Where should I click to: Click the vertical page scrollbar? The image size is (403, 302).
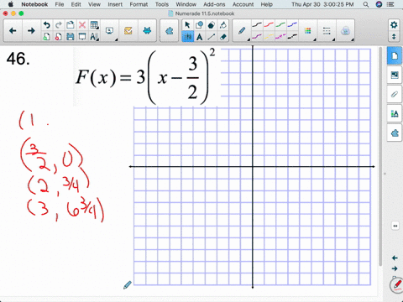pos(380,157)
